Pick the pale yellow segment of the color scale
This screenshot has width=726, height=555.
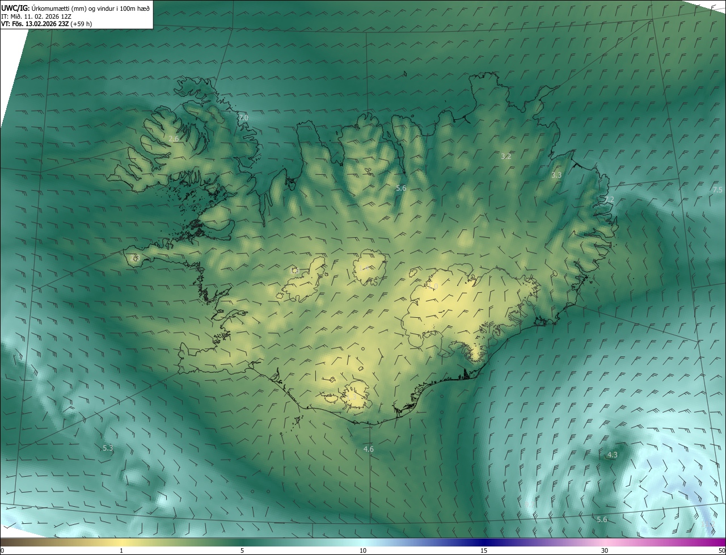[x=121, y=542]
